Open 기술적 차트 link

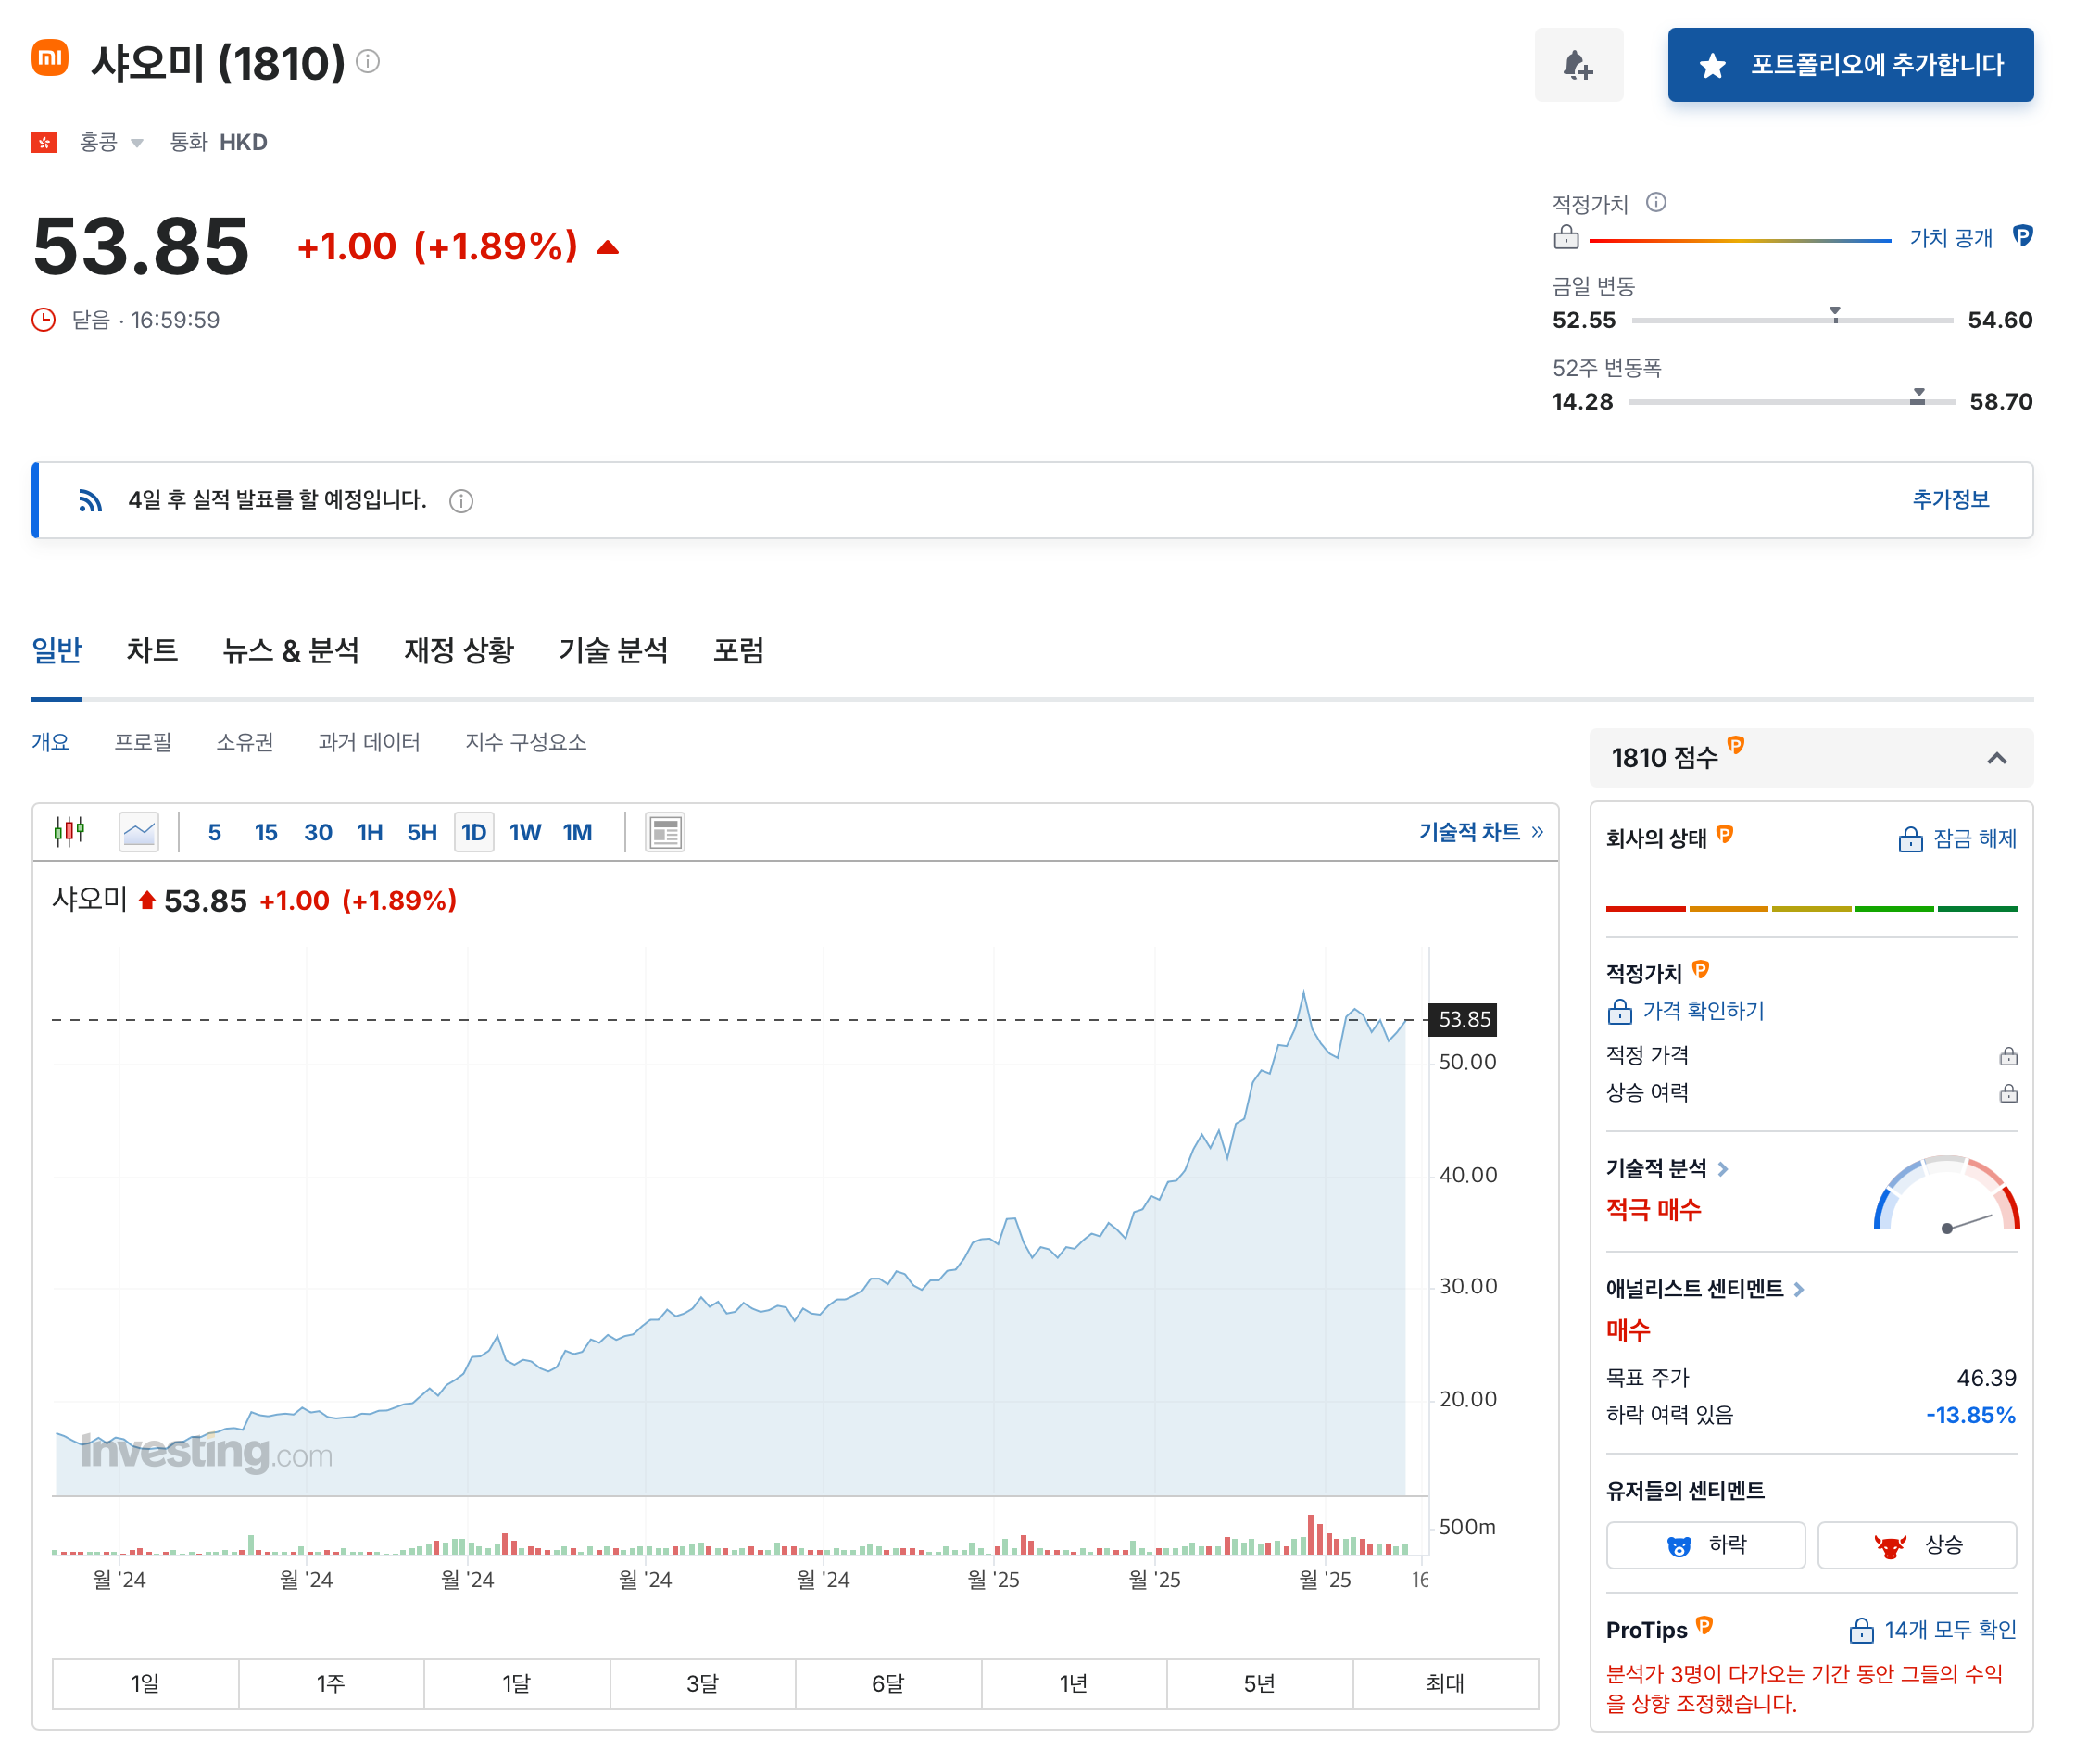1481,832
